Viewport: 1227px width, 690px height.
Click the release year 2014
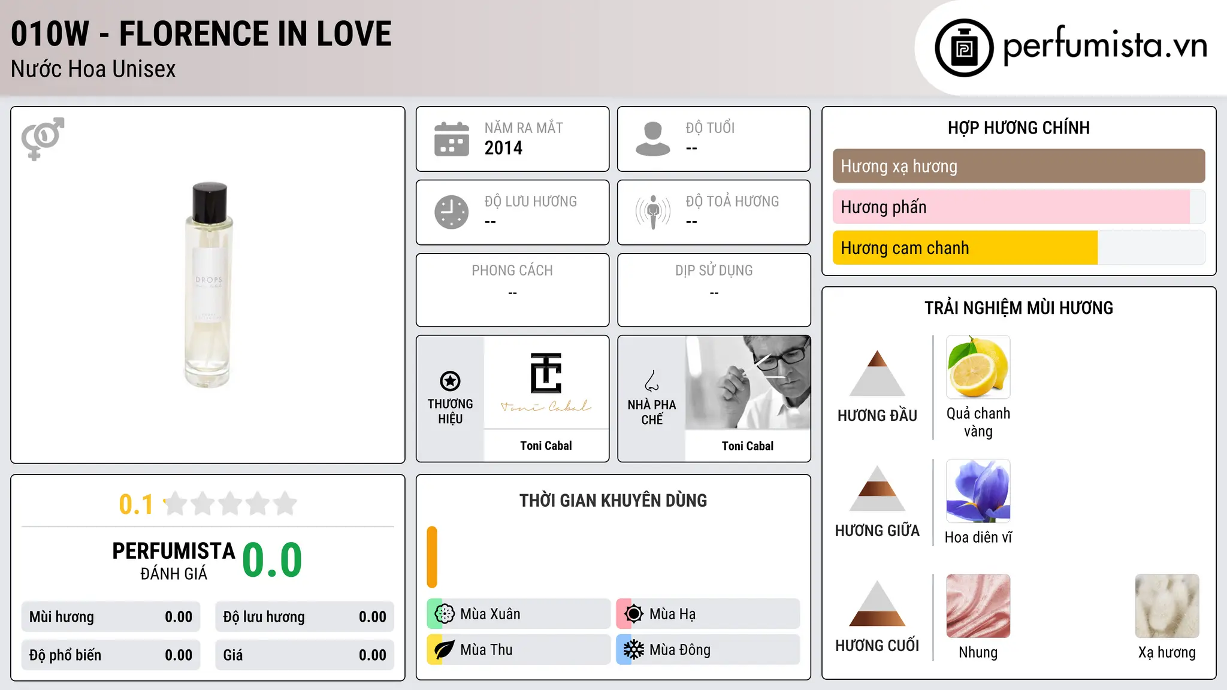point(503,148)
